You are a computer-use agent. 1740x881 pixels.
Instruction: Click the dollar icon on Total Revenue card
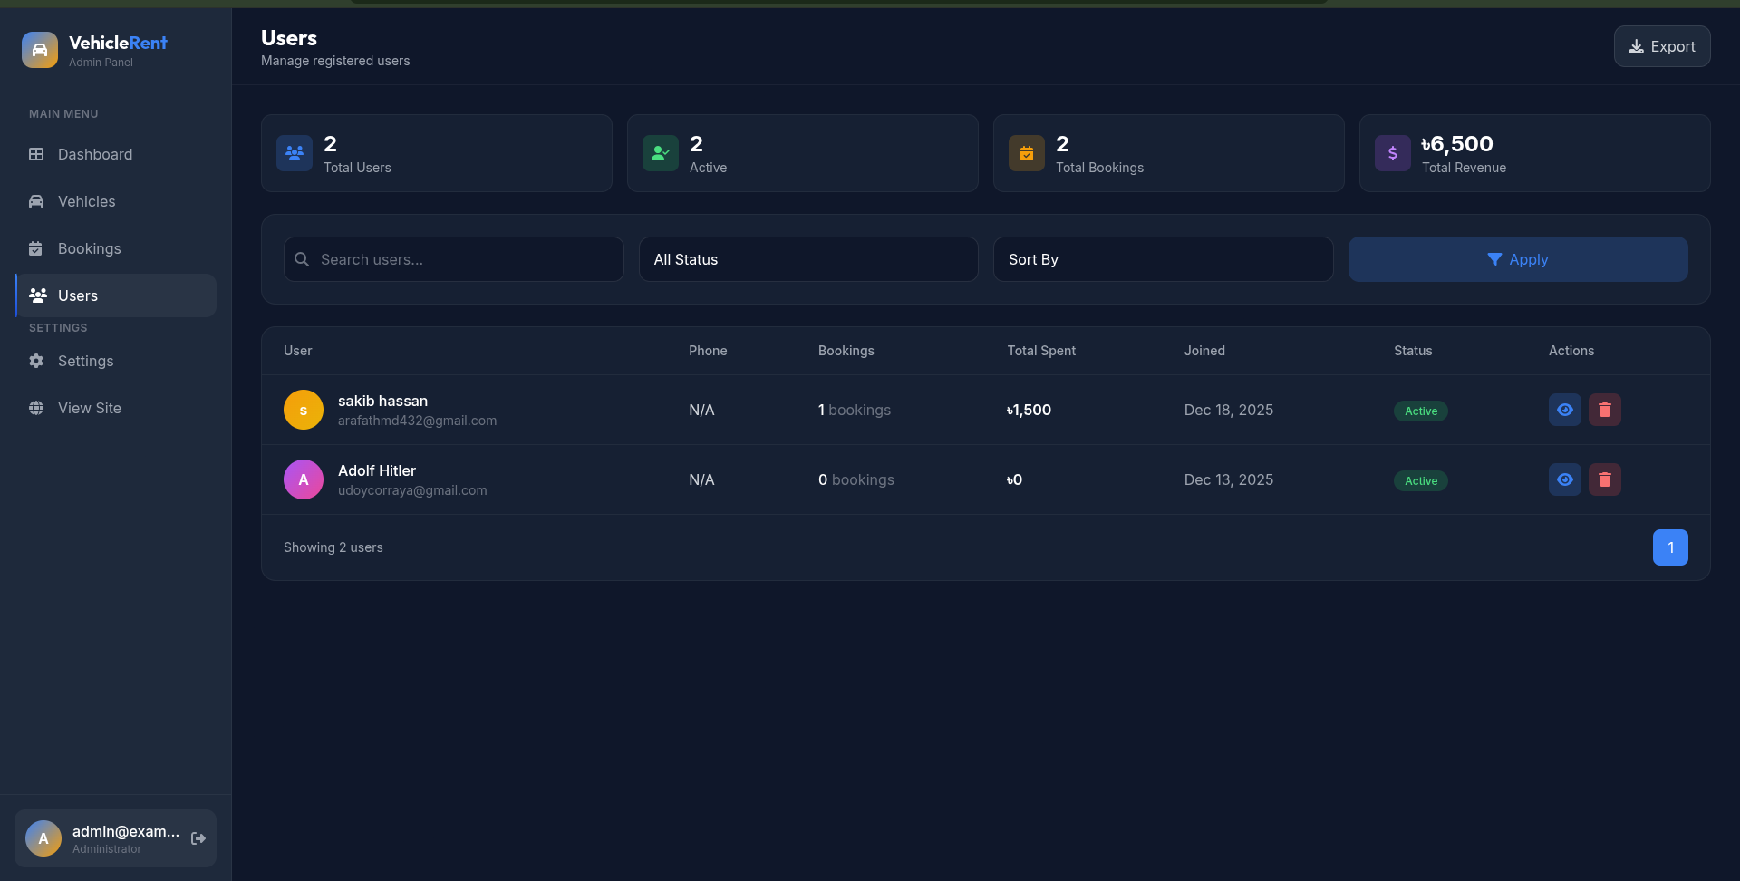(1393, 152)
